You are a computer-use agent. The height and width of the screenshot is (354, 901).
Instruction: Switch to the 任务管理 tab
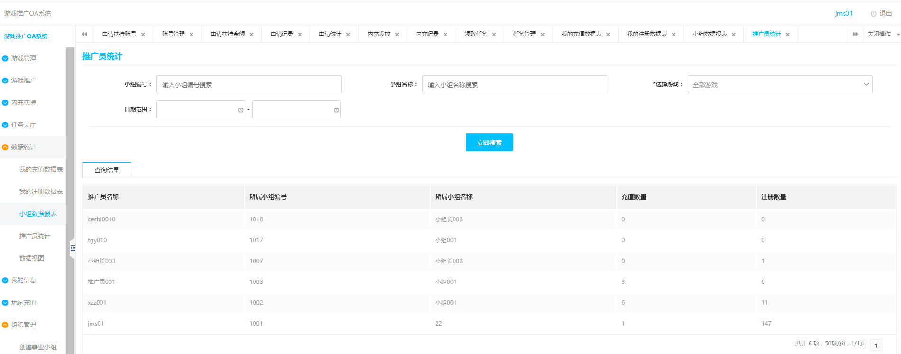coord(524,34)
